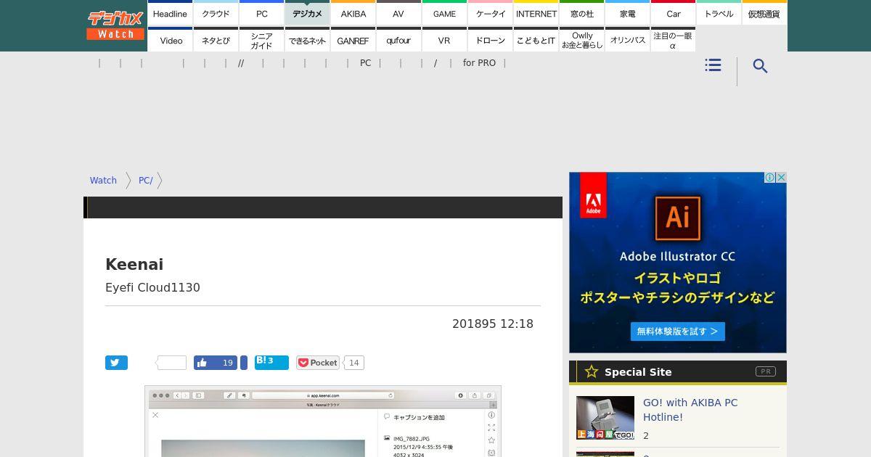Screen dimensions: 871x457
Task: Click the search magnifier icon
Action: (760, 66)
